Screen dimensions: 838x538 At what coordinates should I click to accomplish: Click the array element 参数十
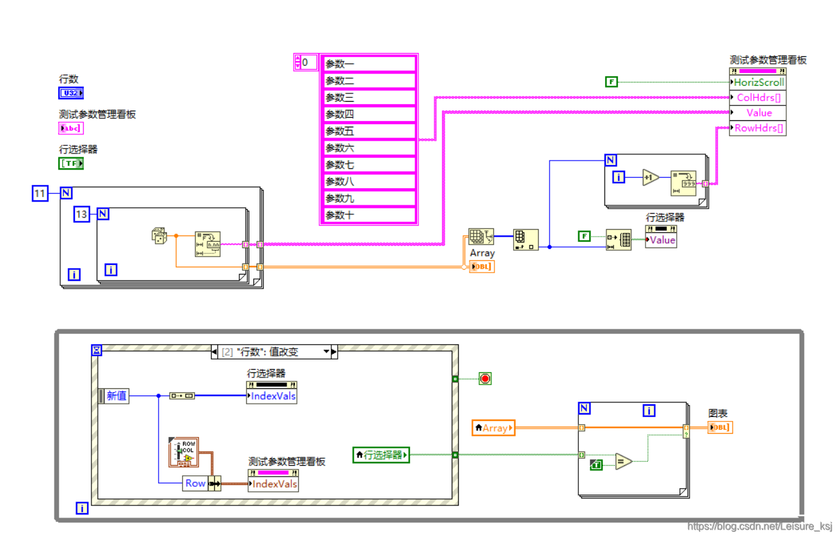pos(369,215)
